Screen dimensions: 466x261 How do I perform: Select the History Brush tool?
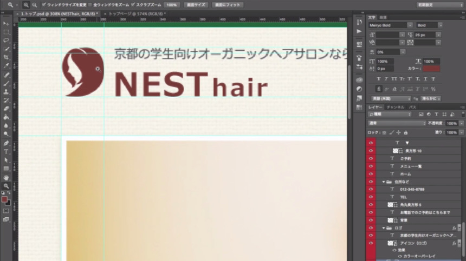click(x=6, y=101)
